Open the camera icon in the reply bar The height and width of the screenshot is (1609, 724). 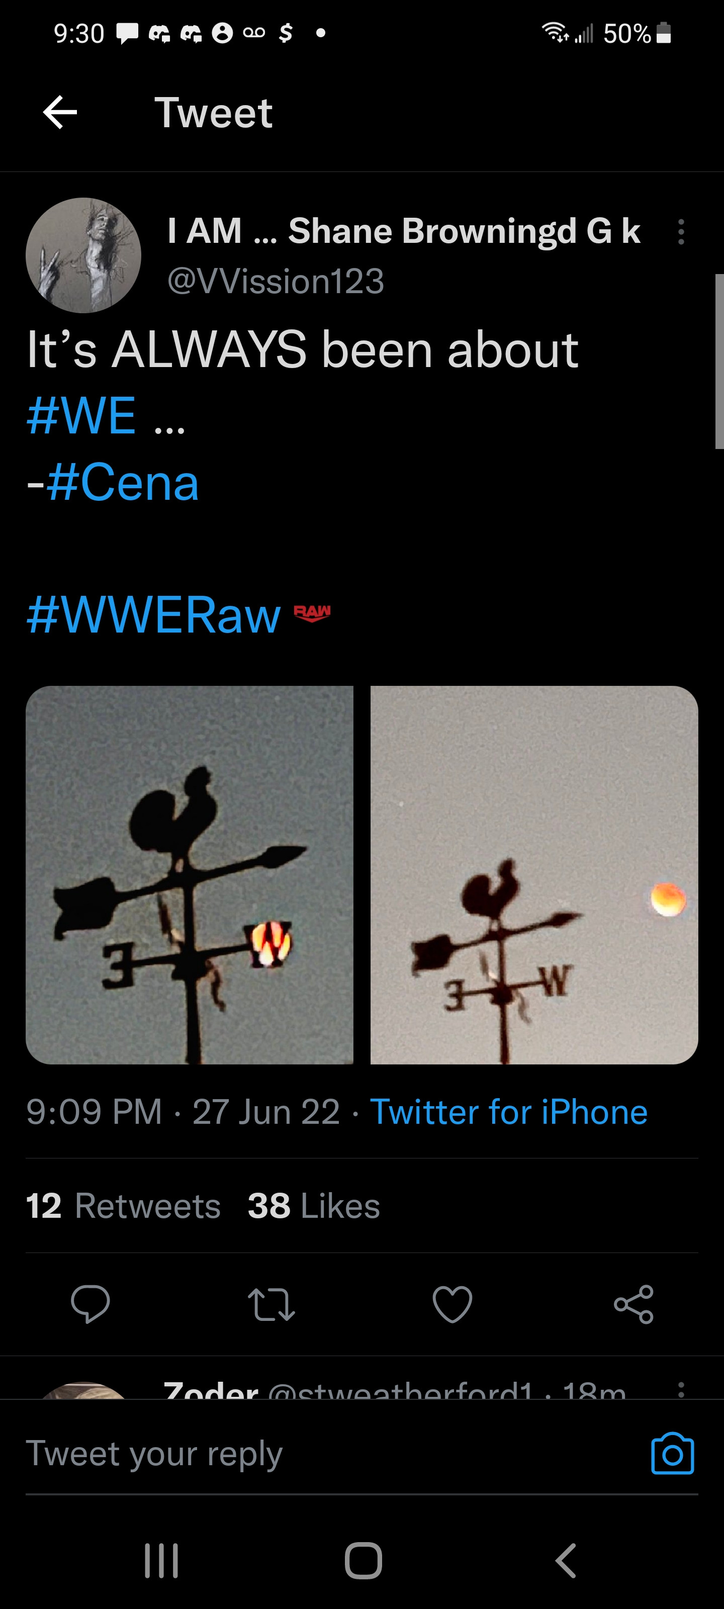pos(672,1454)
